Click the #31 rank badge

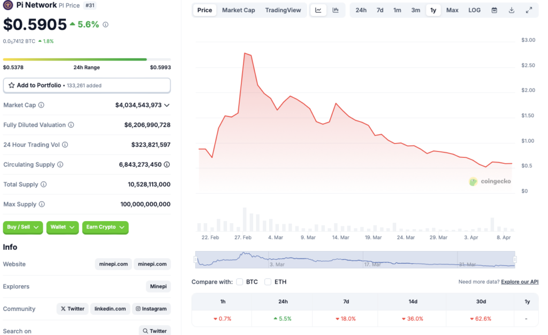pyautogui.click(x=90, y=5)
